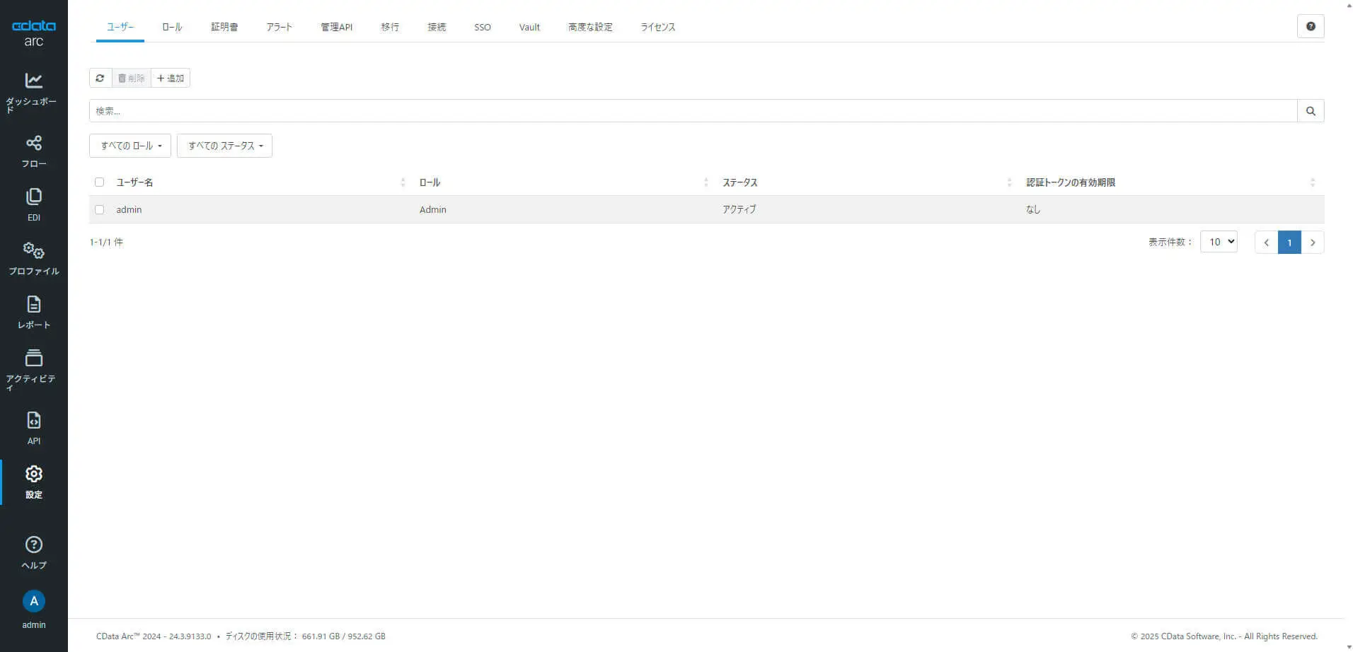Click the Admin role cell

point(432,210)
